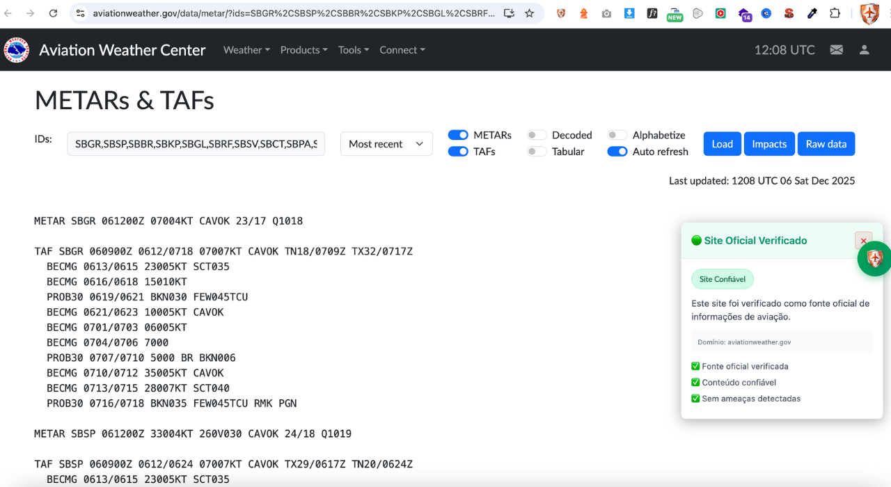Click the NOAA Aviation Weather Center logo
This screenshot has height=487, width=891.
(x=17, y=50)
